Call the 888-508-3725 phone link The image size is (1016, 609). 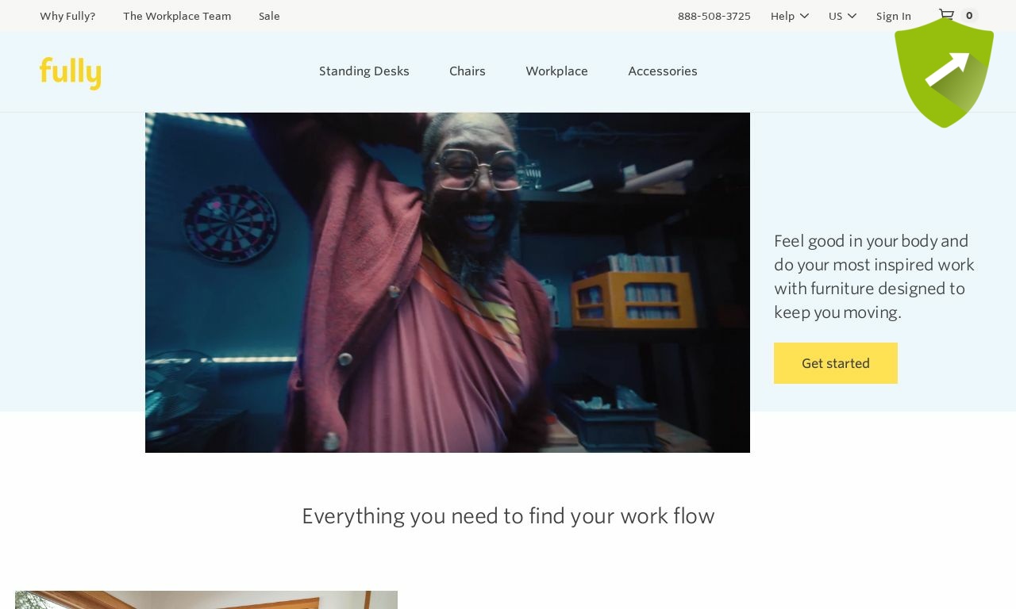point(714,16)
